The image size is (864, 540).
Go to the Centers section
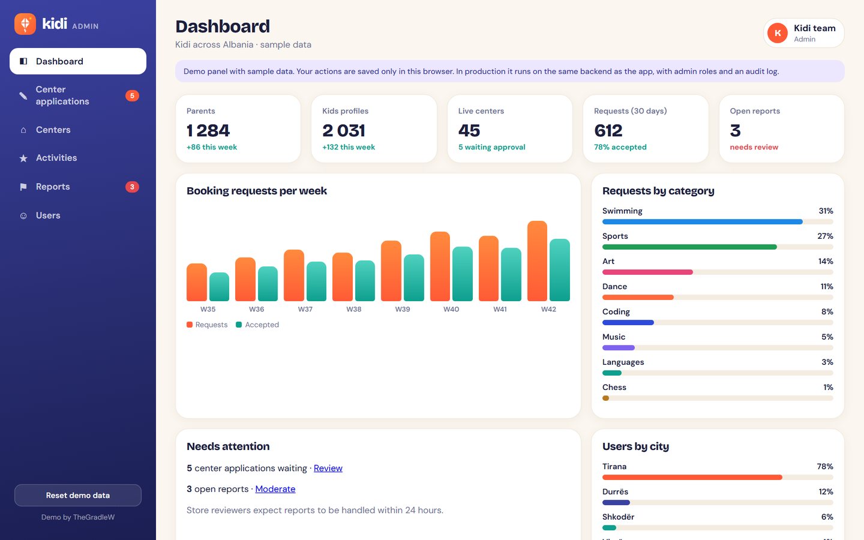[78, 130]
